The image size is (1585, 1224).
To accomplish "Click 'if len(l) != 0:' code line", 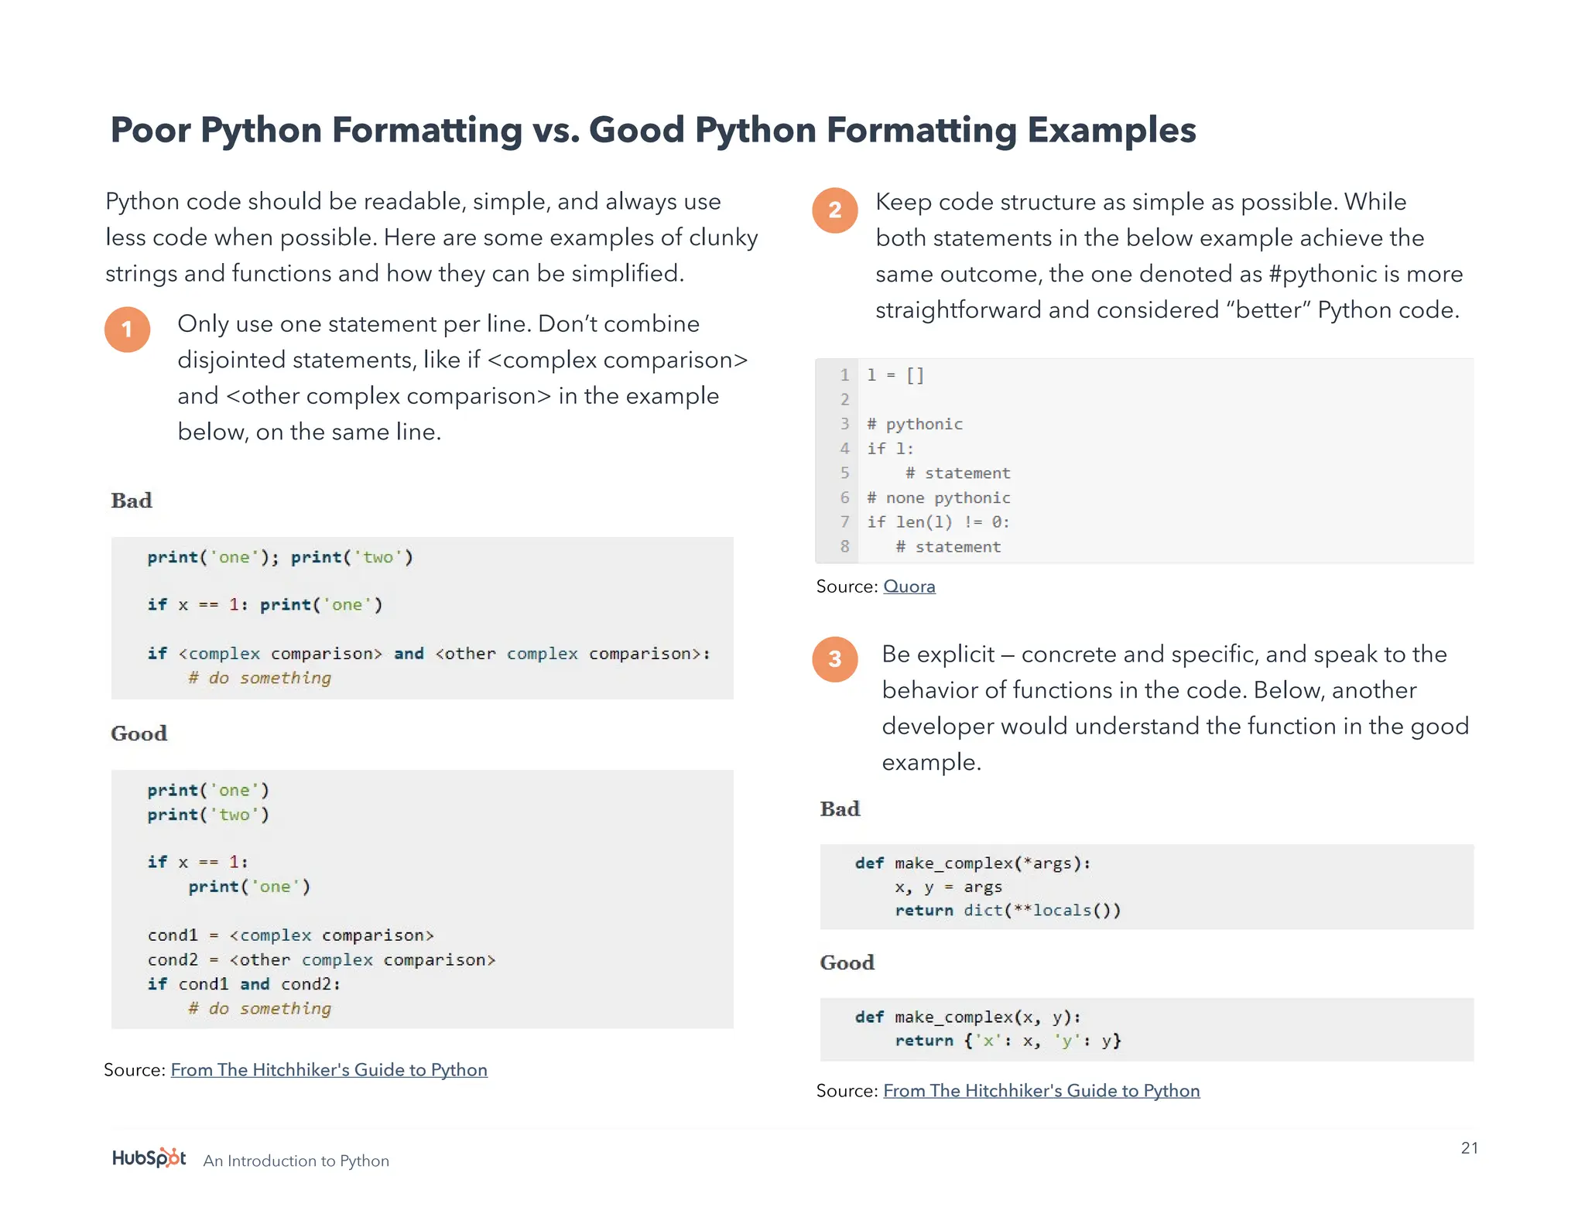I will (x=938, y=522).
